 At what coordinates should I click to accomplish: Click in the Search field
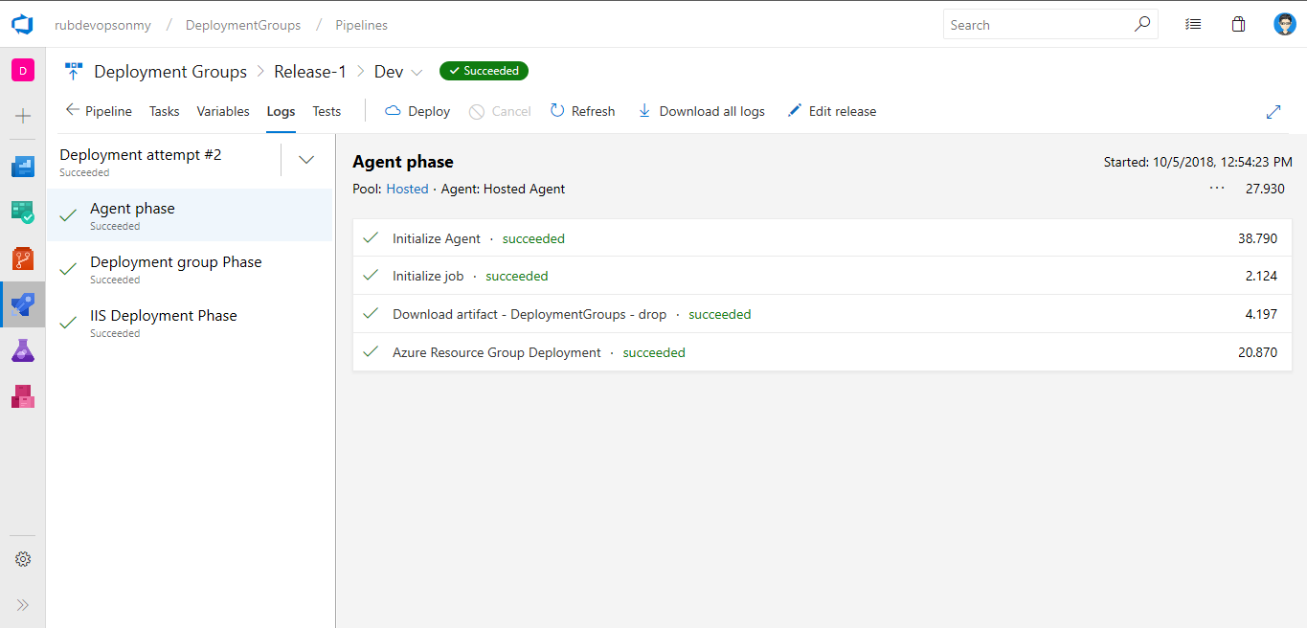(1039, 25)
